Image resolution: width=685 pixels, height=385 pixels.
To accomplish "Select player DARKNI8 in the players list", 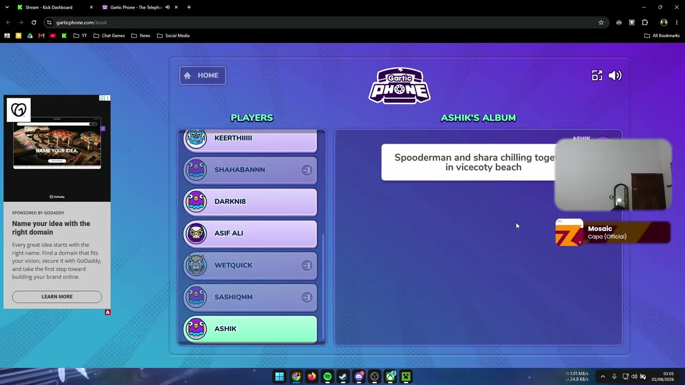I will pyautogui.click(x=250, y=202).
